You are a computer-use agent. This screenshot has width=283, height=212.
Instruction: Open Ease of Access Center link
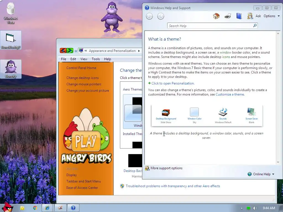[82, 188]
